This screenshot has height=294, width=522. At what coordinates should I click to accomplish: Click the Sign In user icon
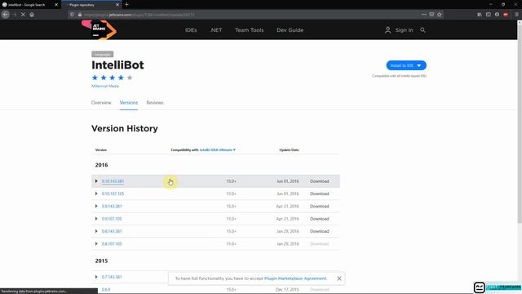tap(388, 30)
